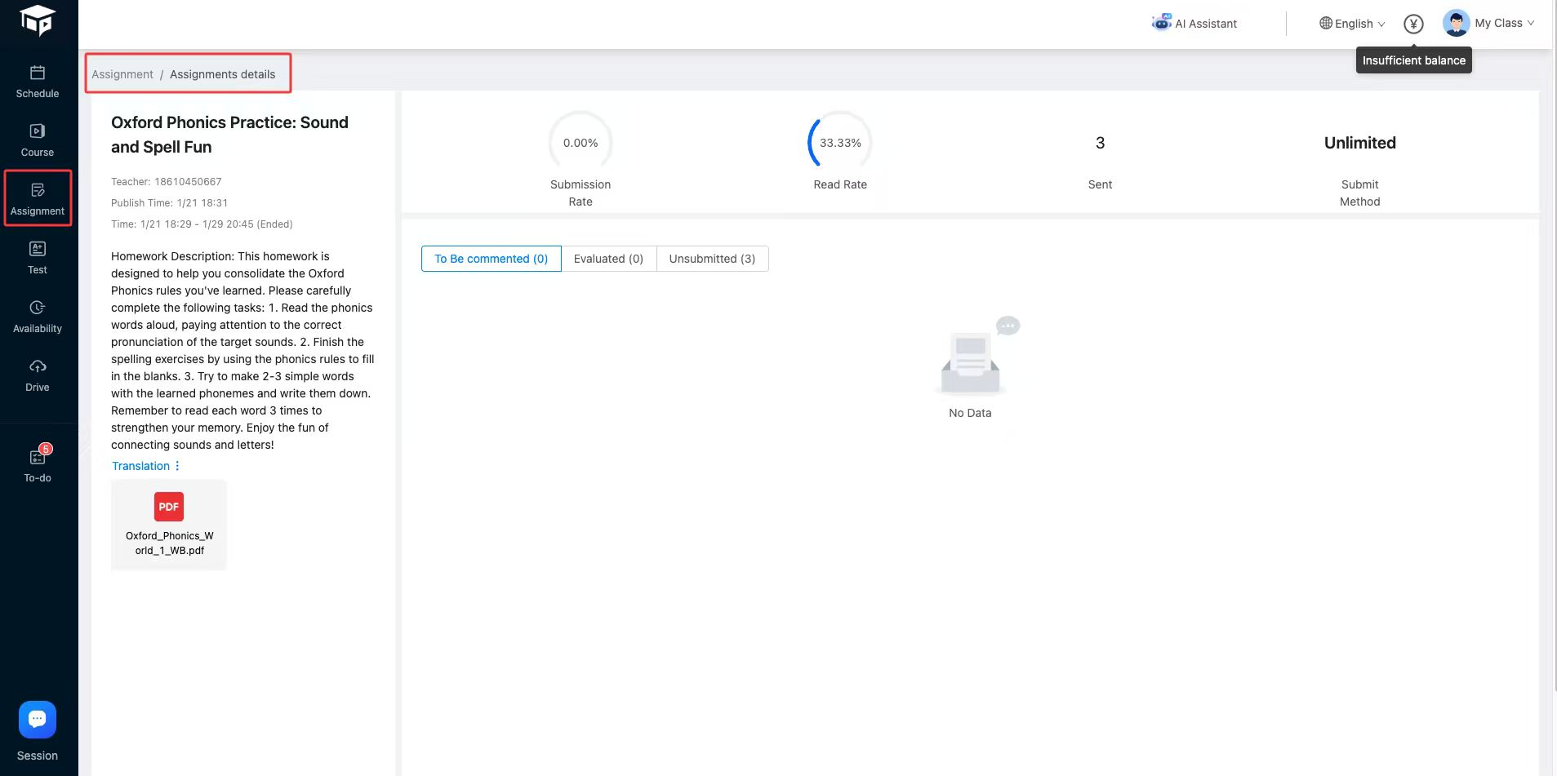Image resolution: width=1557 pixels, height=776 pixels.
Task: Click the Read Rate progress circle
Action: [x=840, y=143]
